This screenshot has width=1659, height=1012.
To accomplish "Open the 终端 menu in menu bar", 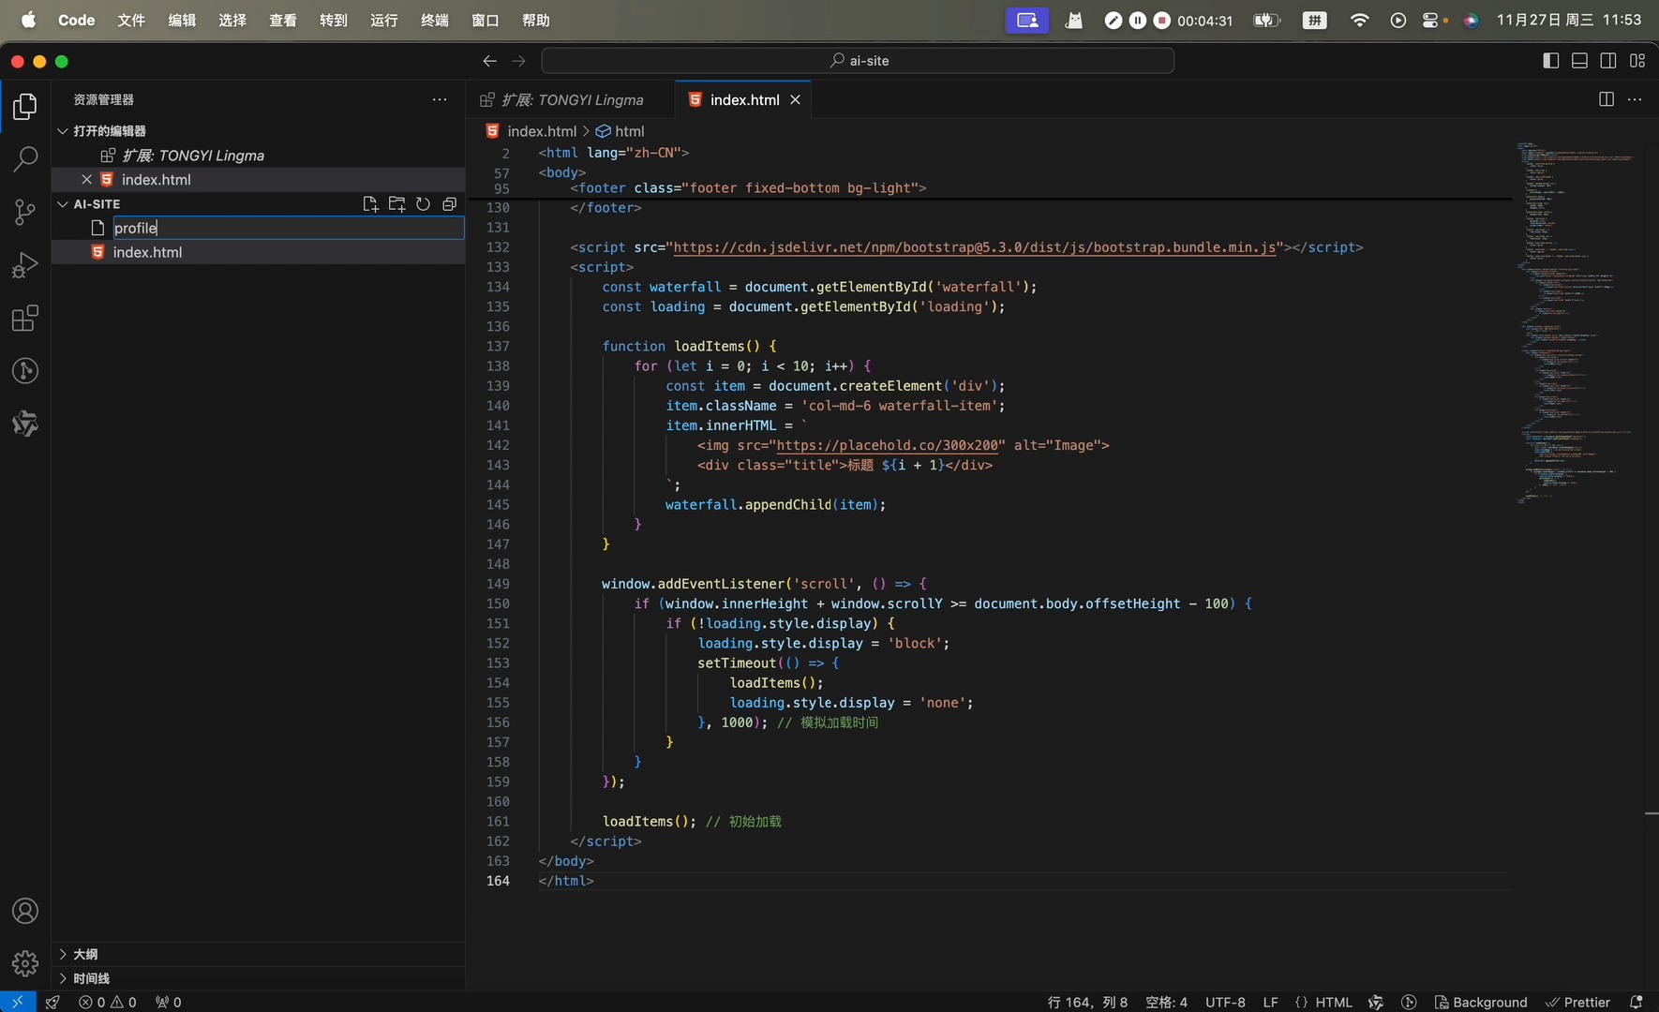I will 434,21.
